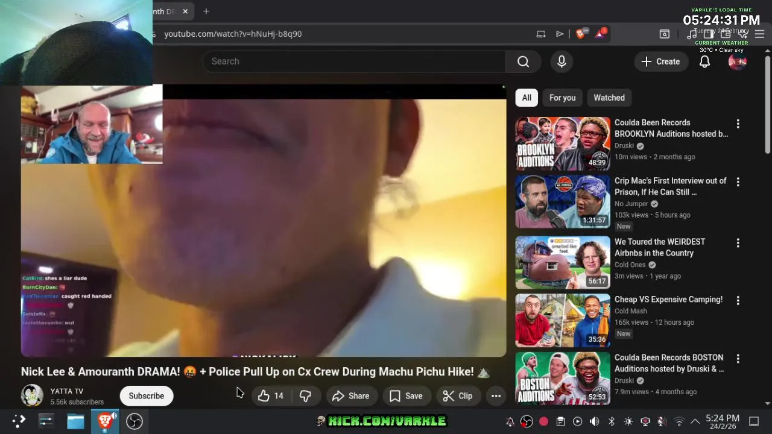Click the YouTube search magnifier button

click(523, 61)
